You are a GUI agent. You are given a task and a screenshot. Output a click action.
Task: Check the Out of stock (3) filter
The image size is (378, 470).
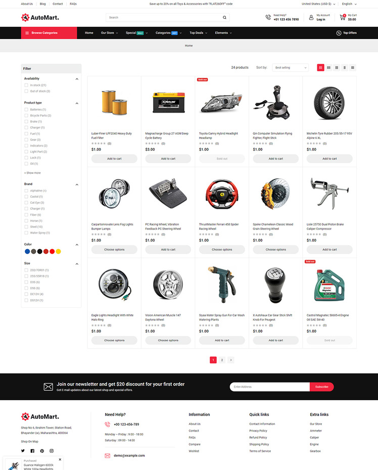(26, 91)
